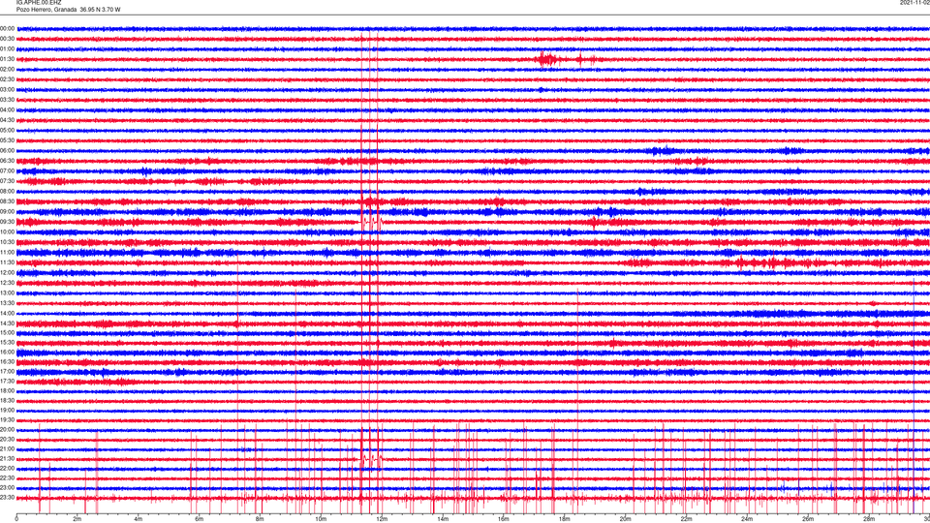Select the 22:00 trace label
The height and width of the screenshot is (523, 930).
pyautogui.click(x=8, y=469)
